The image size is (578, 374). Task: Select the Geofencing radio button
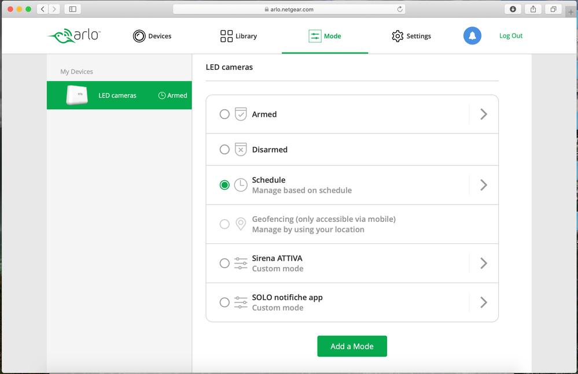[224, 224]
